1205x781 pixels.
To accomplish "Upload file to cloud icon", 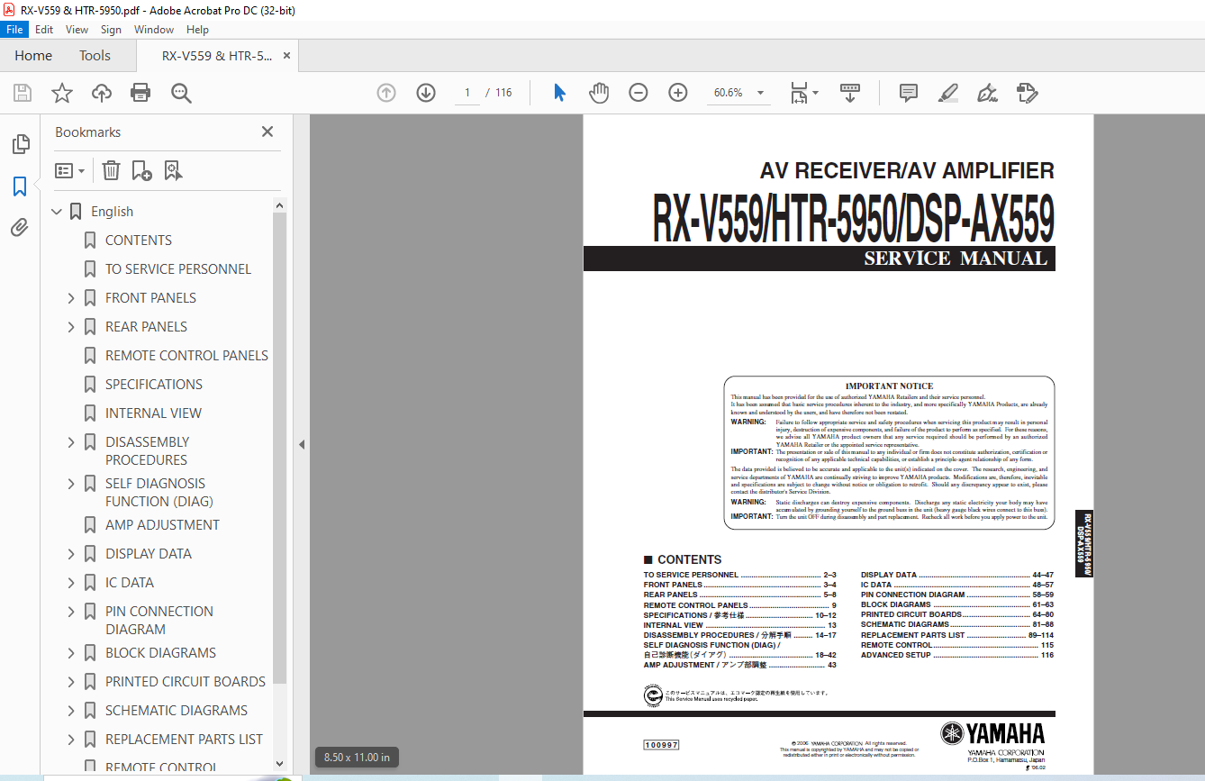I will point(102,93).
